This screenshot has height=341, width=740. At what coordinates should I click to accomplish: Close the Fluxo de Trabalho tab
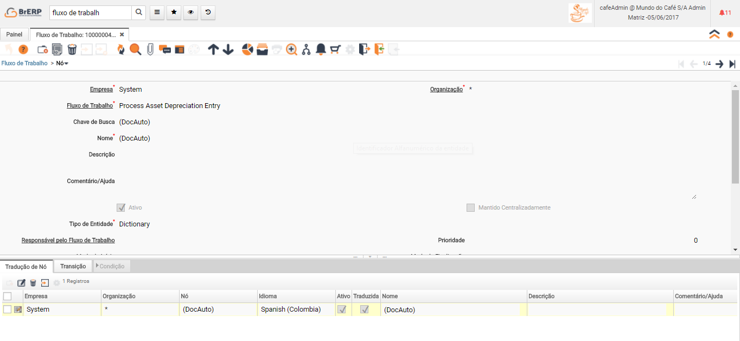coord(122,34)
